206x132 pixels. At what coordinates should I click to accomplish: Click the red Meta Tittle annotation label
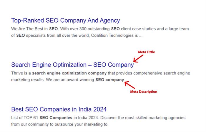146,52
